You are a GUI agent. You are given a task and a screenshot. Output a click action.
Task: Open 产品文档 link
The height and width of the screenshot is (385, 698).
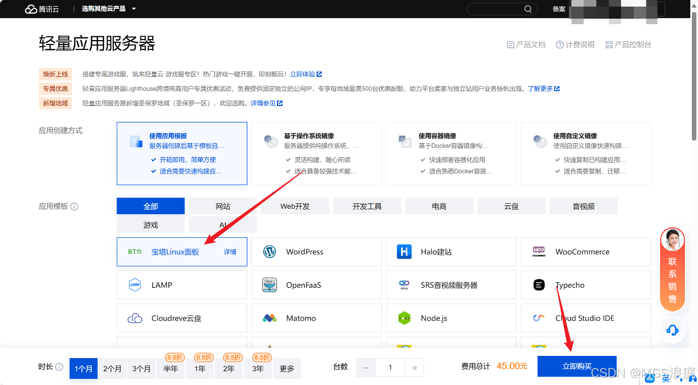click(526, 44)
